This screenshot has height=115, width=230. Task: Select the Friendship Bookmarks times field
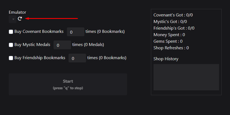pyautogui.click(x=77, y=58)
